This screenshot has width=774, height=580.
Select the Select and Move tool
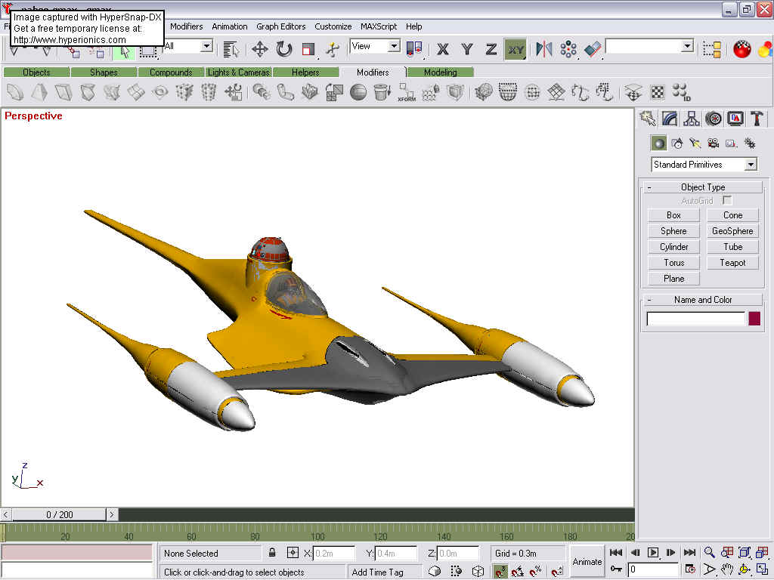pyautogui.click(x=260, y=50)
